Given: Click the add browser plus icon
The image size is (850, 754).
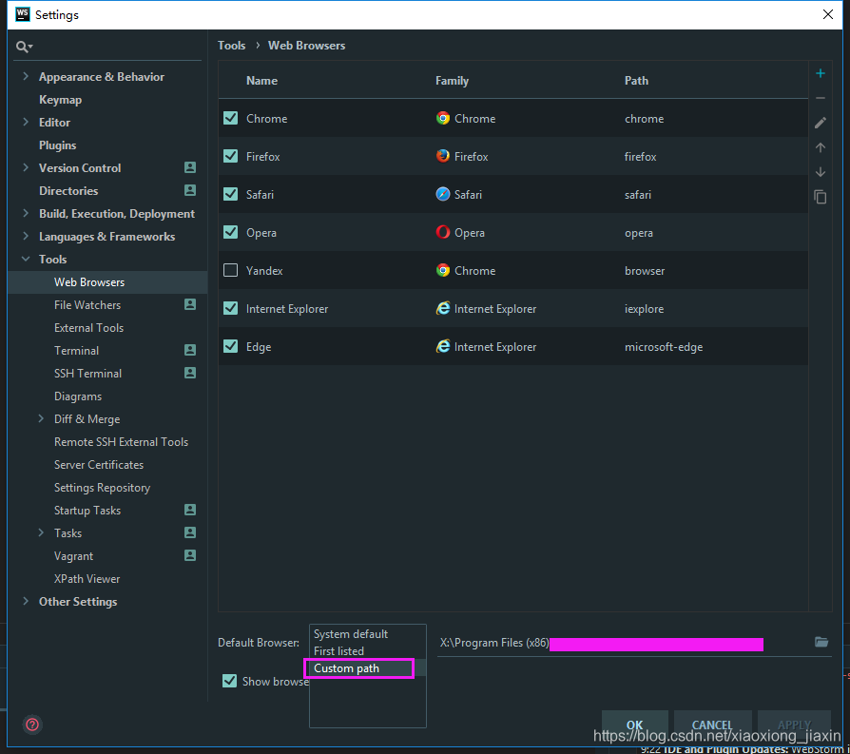Looking at the screenshot, I should coord(821,73).
